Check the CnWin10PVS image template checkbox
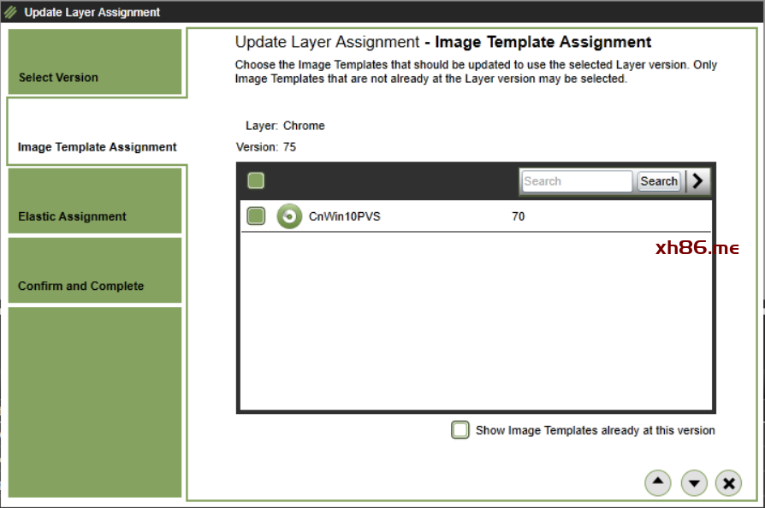Screen dimensions: 765x508 pos(256,216)
